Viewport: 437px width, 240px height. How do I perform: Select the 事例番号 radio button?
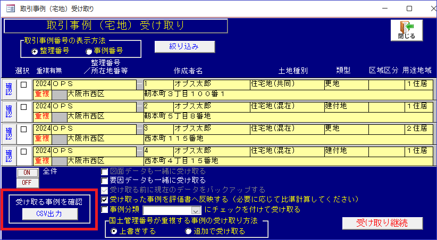click(x=89, y=52)
